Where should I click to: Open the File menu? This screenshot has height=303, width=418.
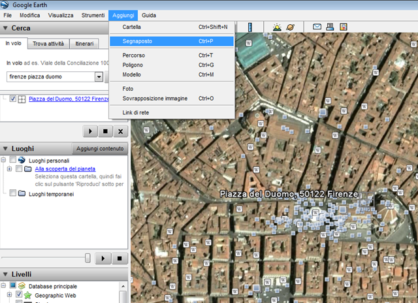coord(7,16)
